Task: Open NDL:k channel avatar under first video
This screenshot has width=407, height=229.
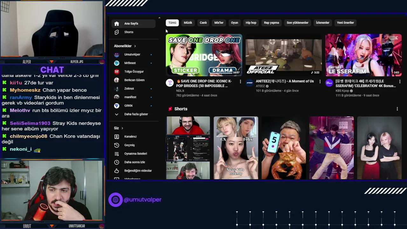Action: coord(170,83)
